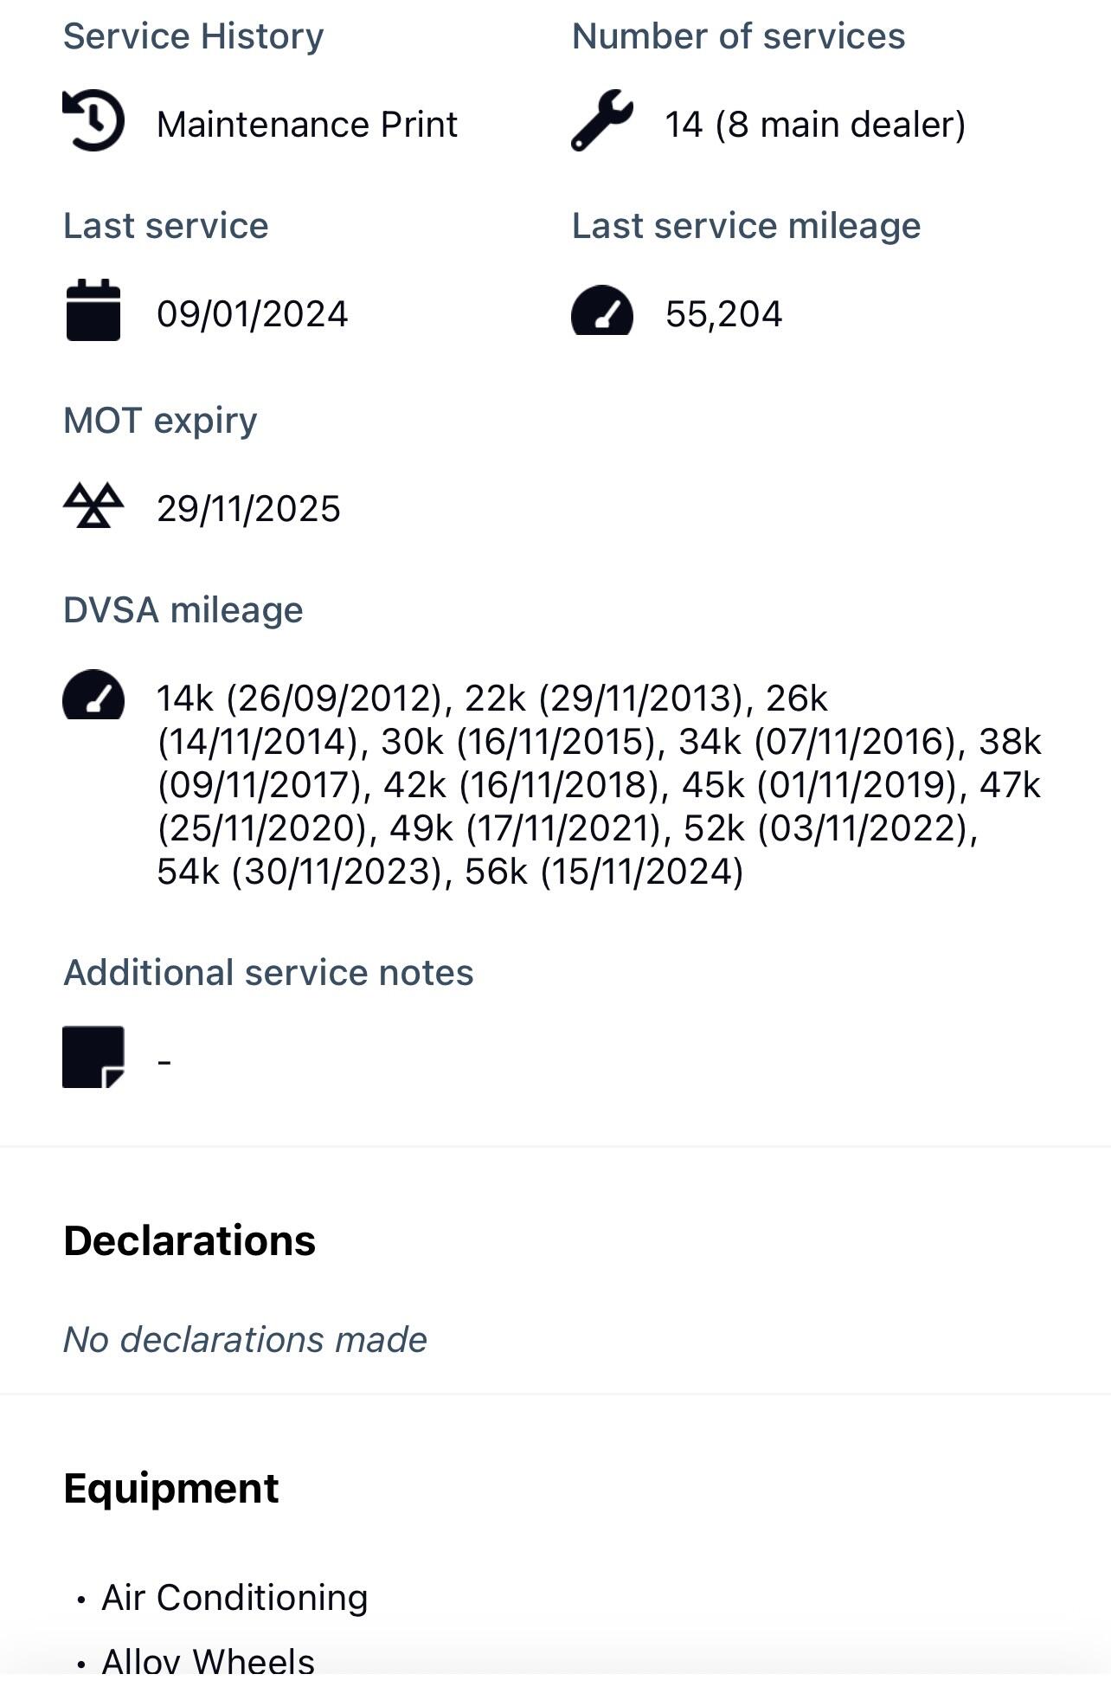Tap the Air Conditioning list item
Viewport: 1111px width, 1687px height.
(x=234, y=1598)
